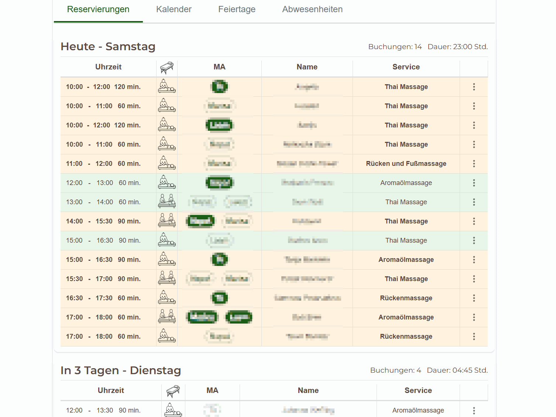Screen dimensions: 556x417
Task: Open the Feiertage tab
Action: [x=237, y=9]
